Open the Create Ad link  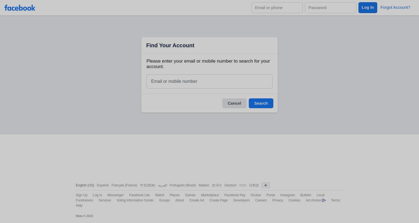click(x=196, y=200)
